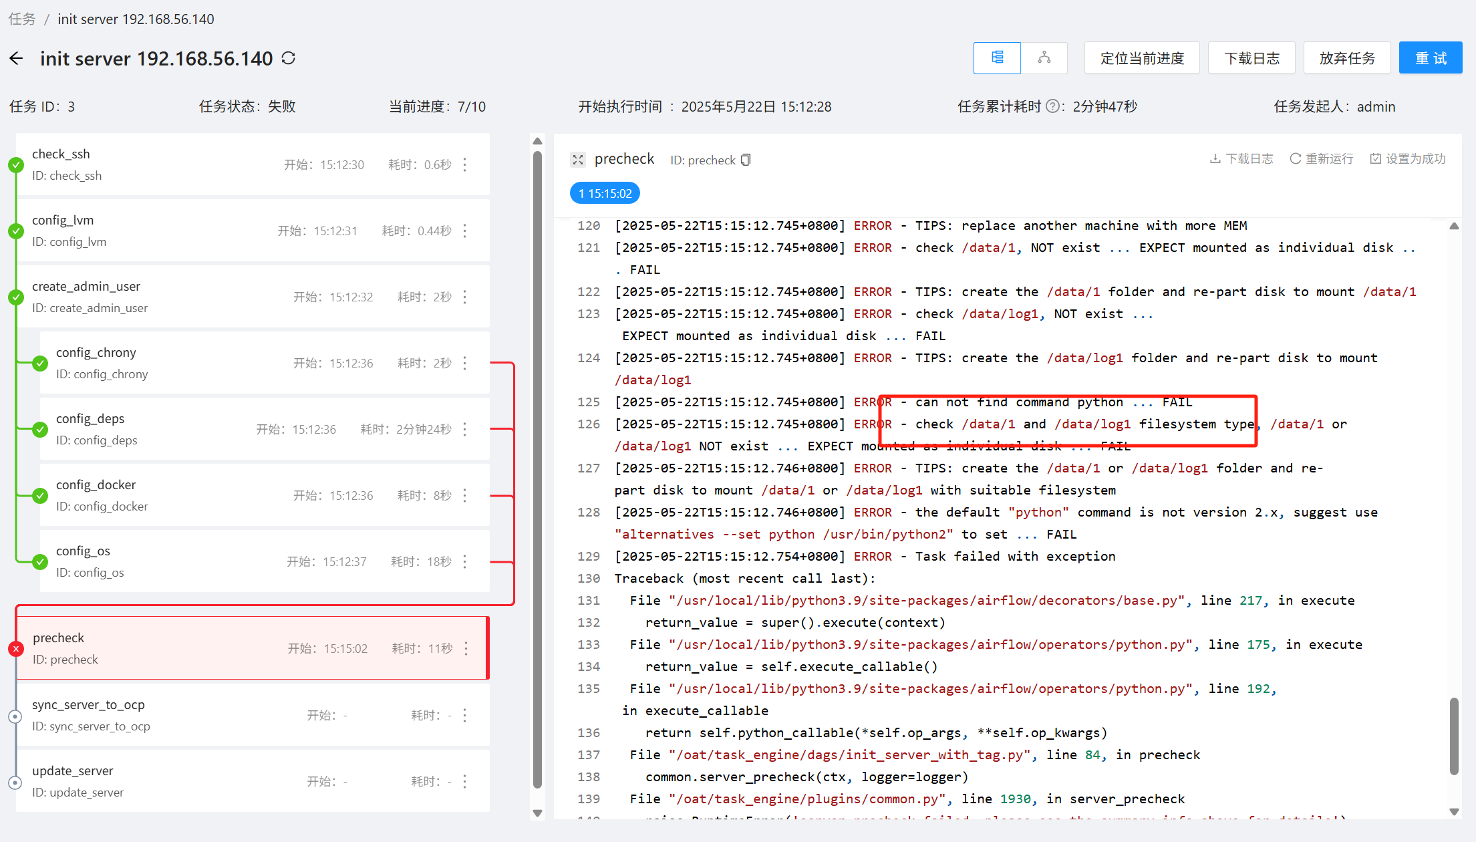Select the '1 15:15:02' log attempt tab

pyautogui.click(x=605, y=193)
